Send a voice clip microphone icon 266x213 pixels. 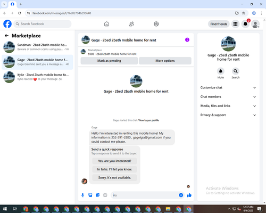(82, 195)
